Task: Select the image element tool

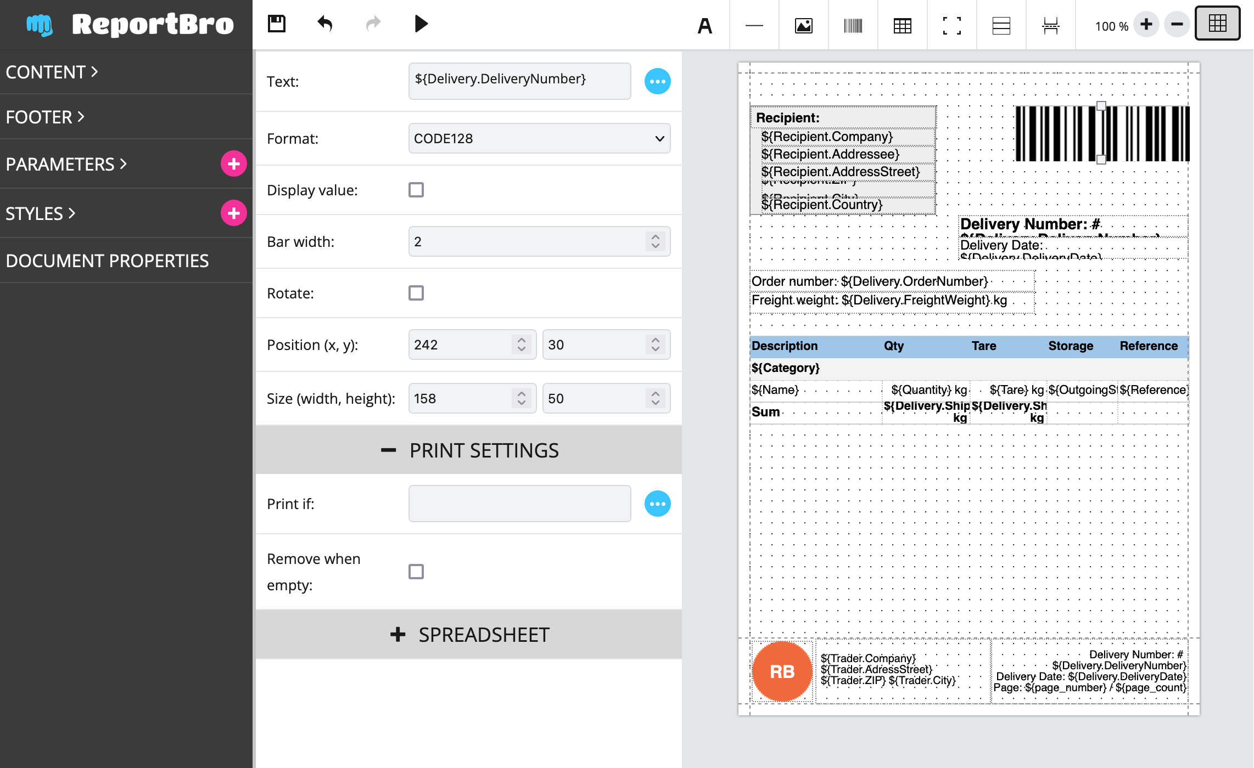Action: (x=803, y=26)
